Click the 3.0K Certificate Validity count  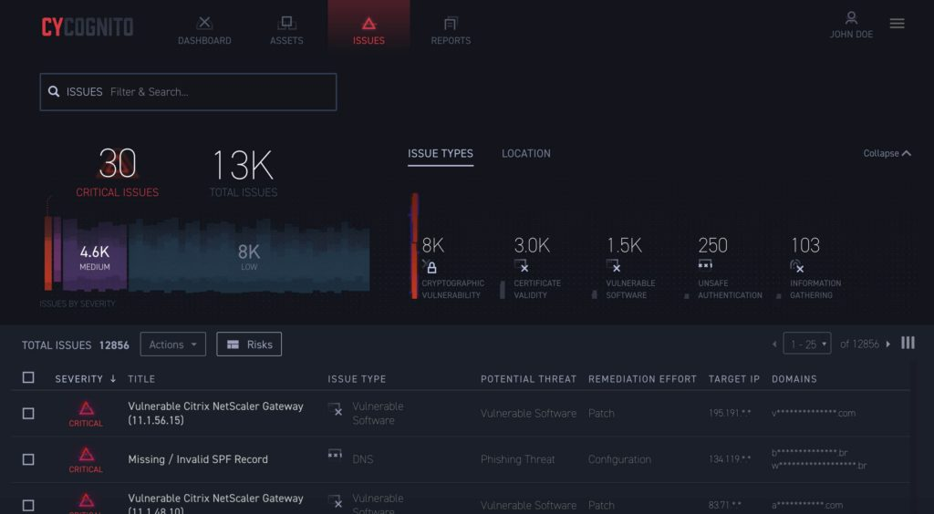pos(532,245)
